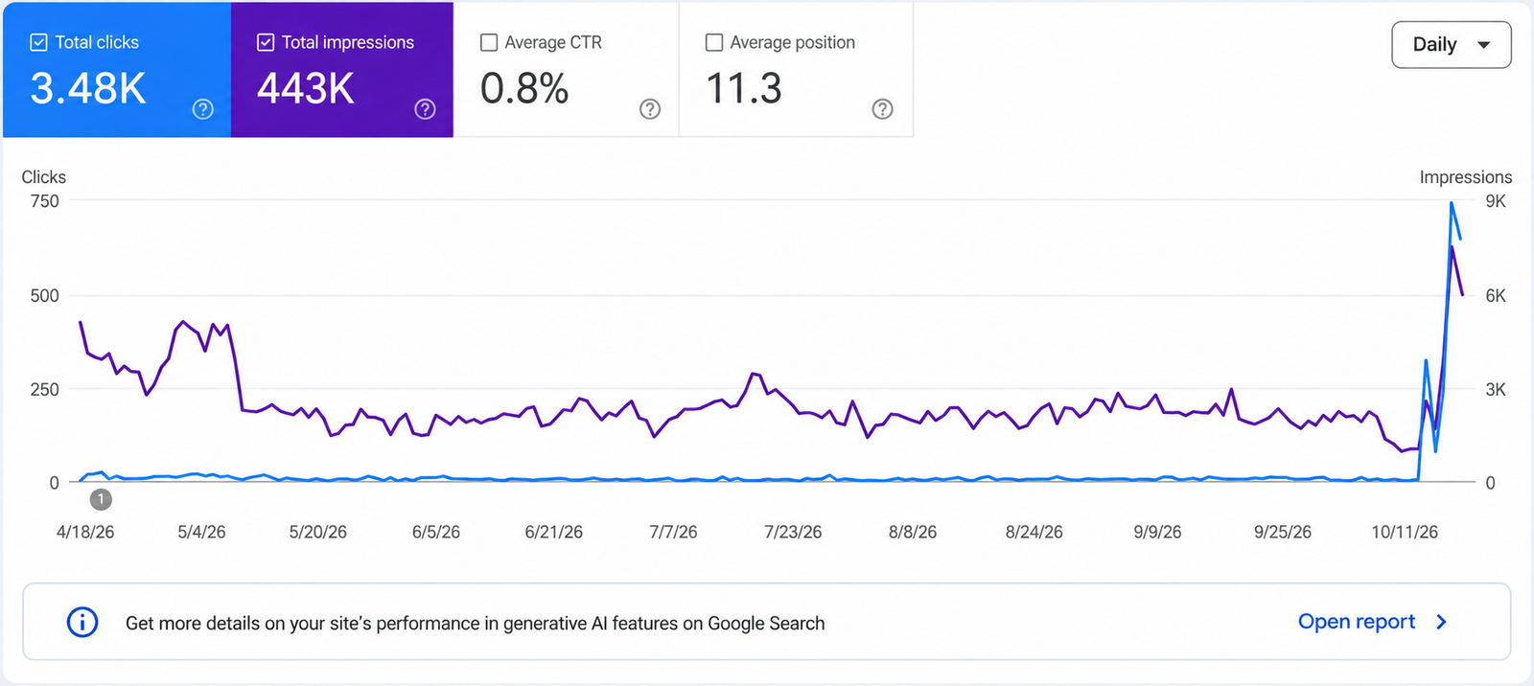Viewport: 1534px width, 686px height.
Task: Click the Impressions axis title
Action: coord(1466,177)
